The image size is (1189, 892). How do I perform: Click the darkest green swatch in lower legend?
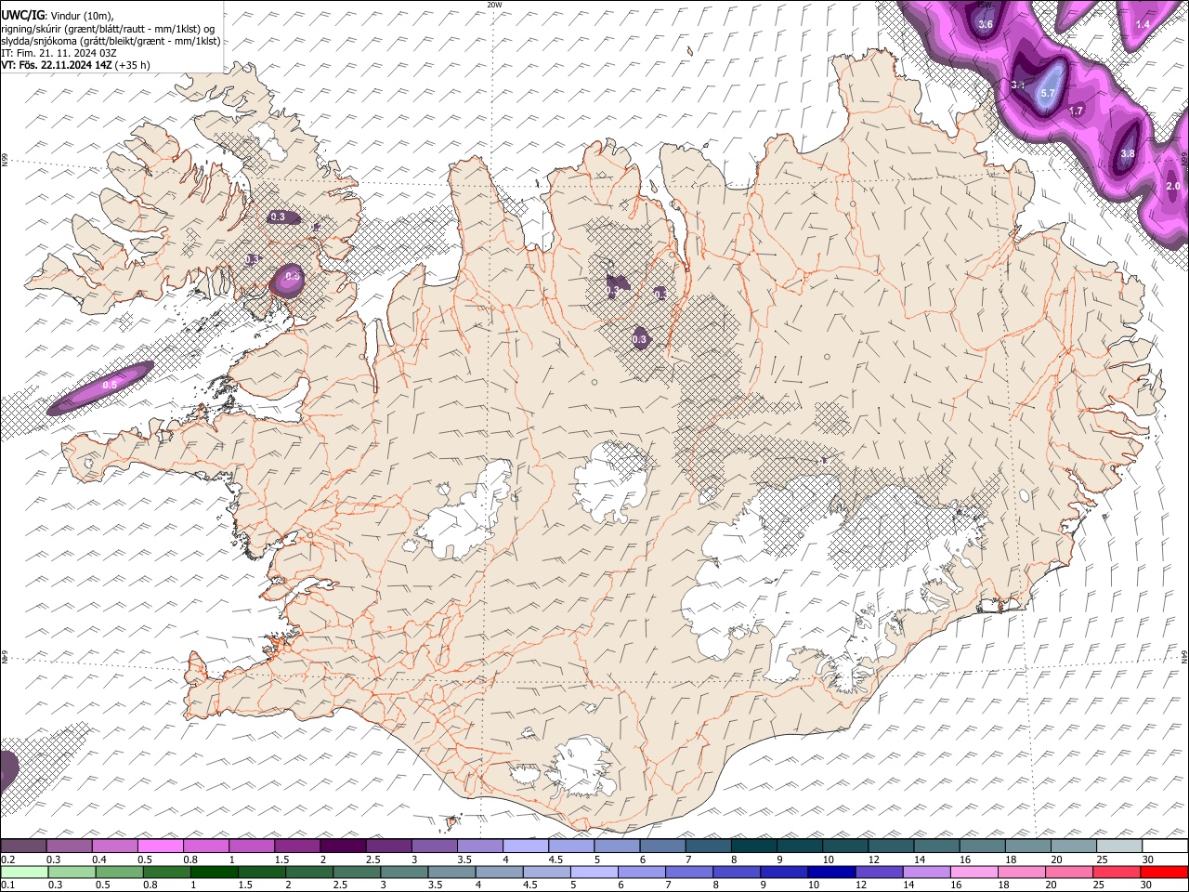tap(214, 872)
